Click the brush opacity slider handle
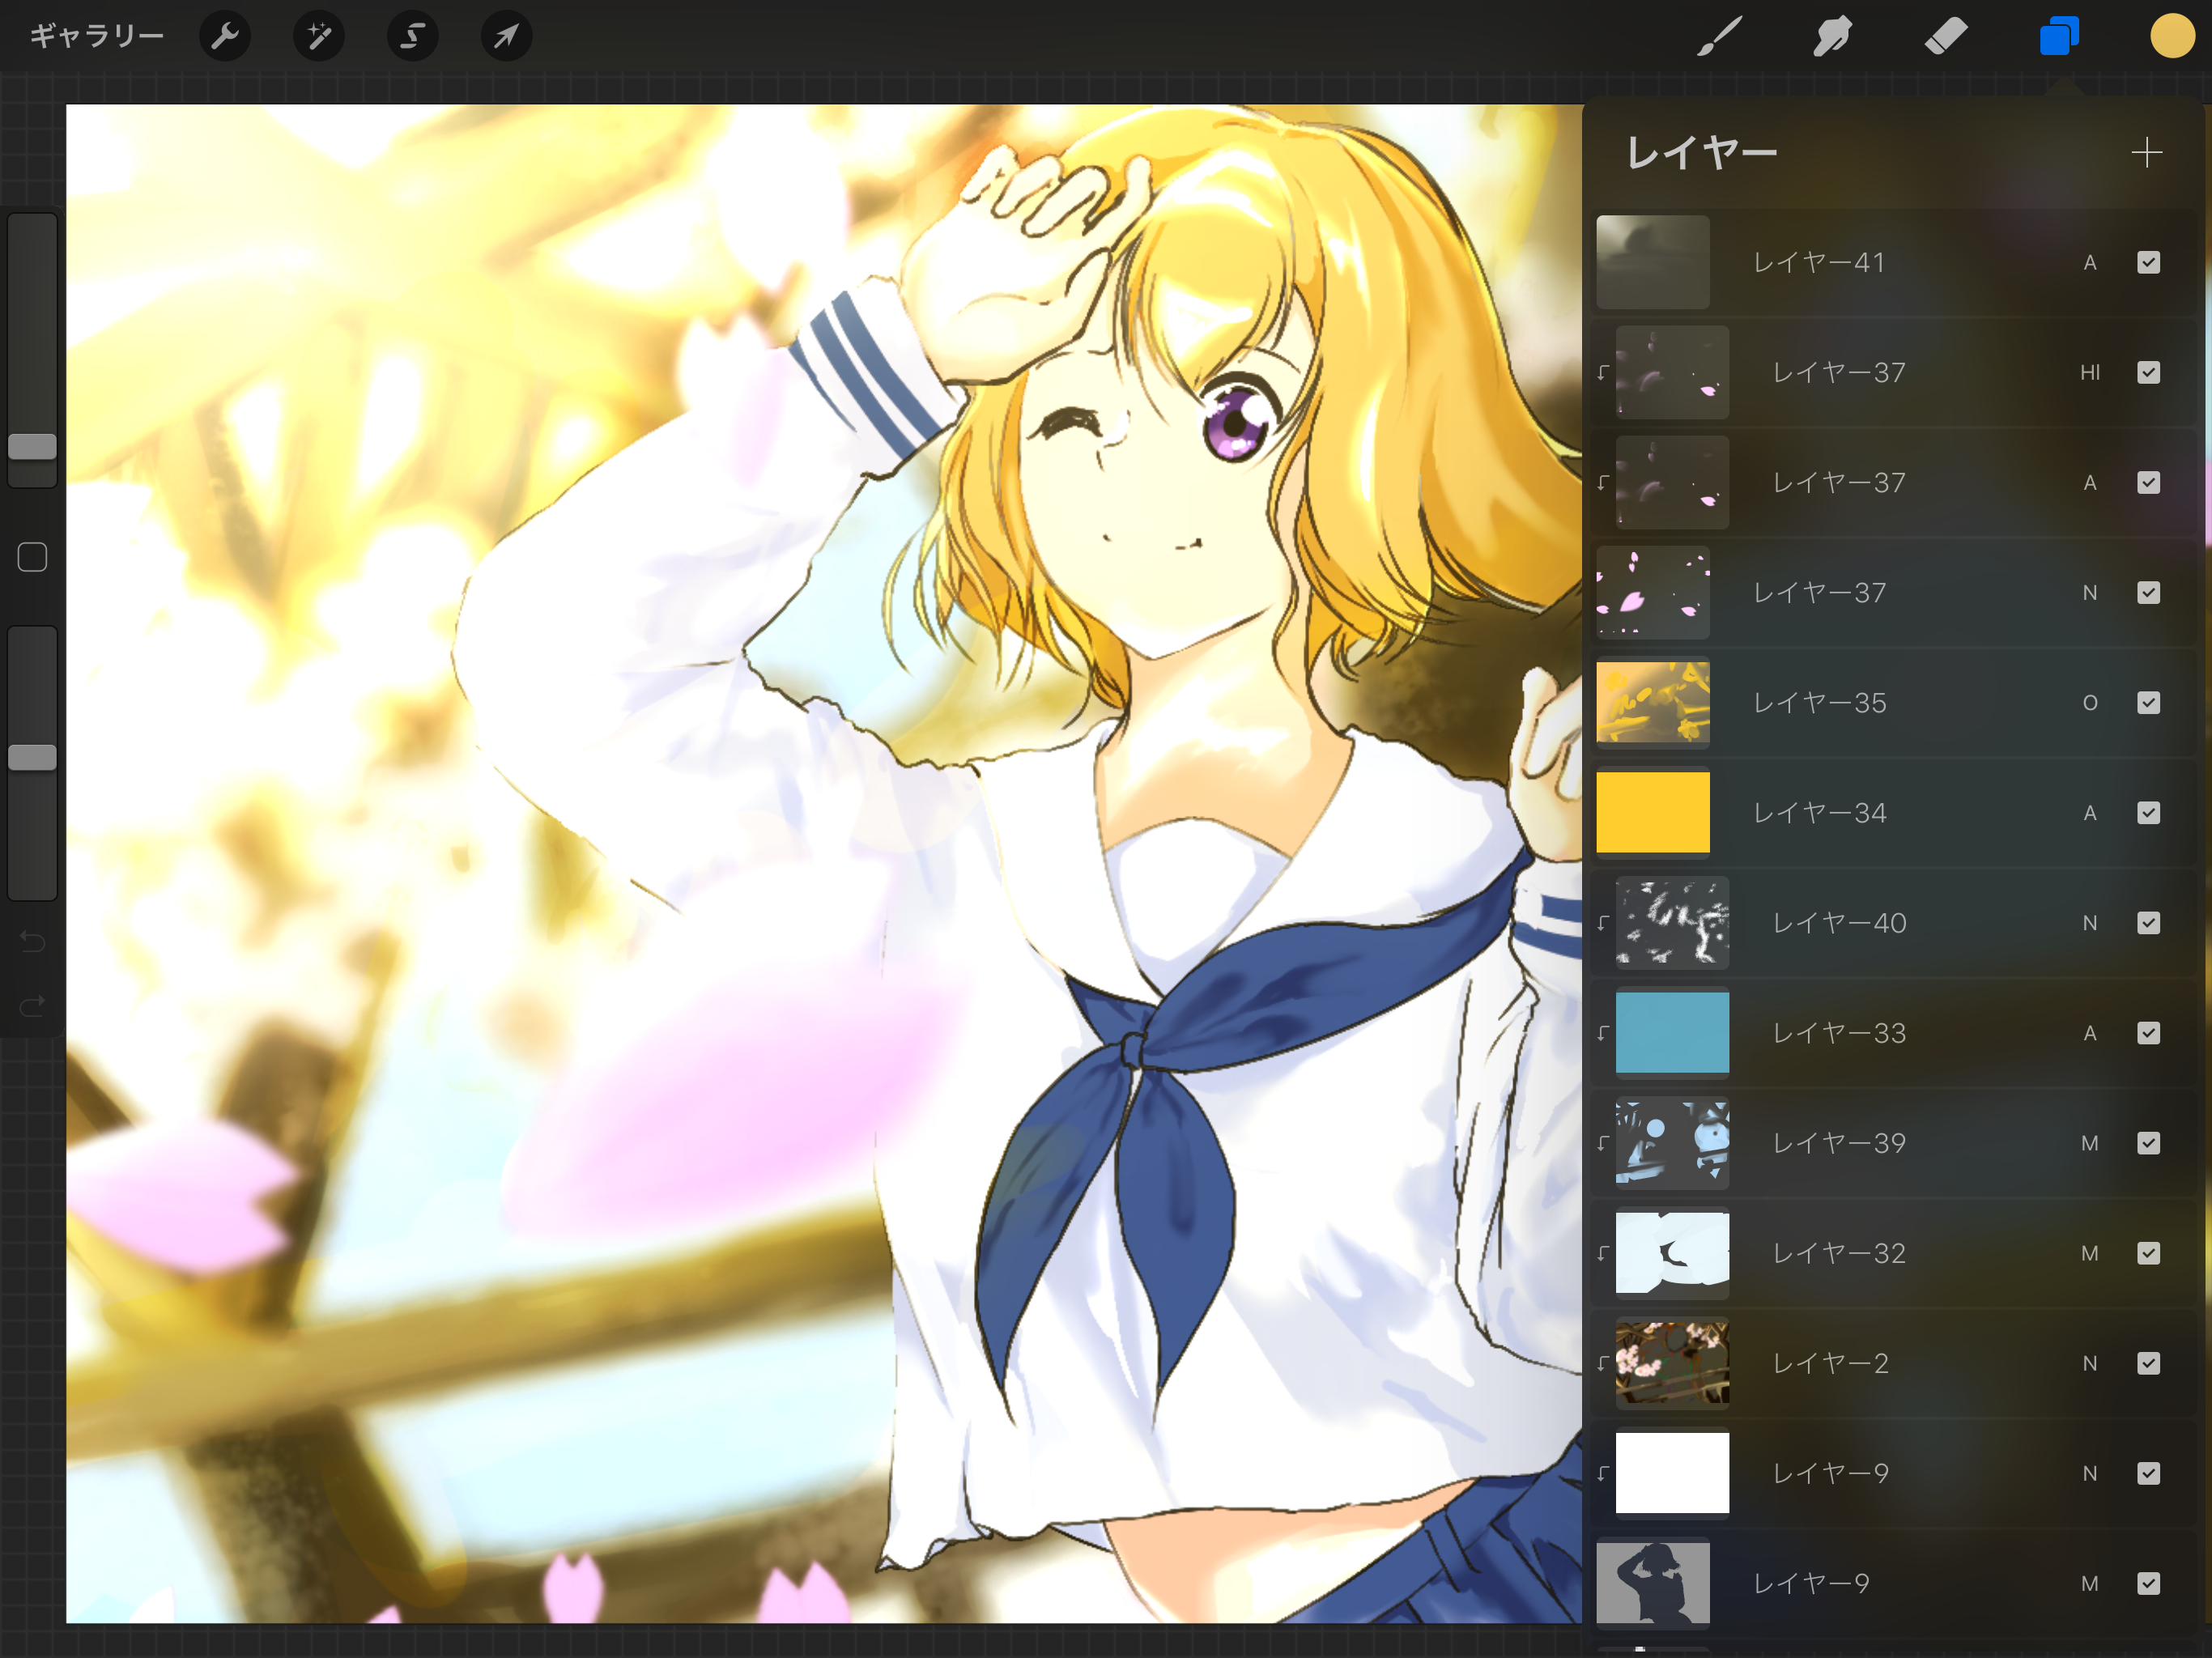This screenshot has width=2212, height=1658. (32, 758)
